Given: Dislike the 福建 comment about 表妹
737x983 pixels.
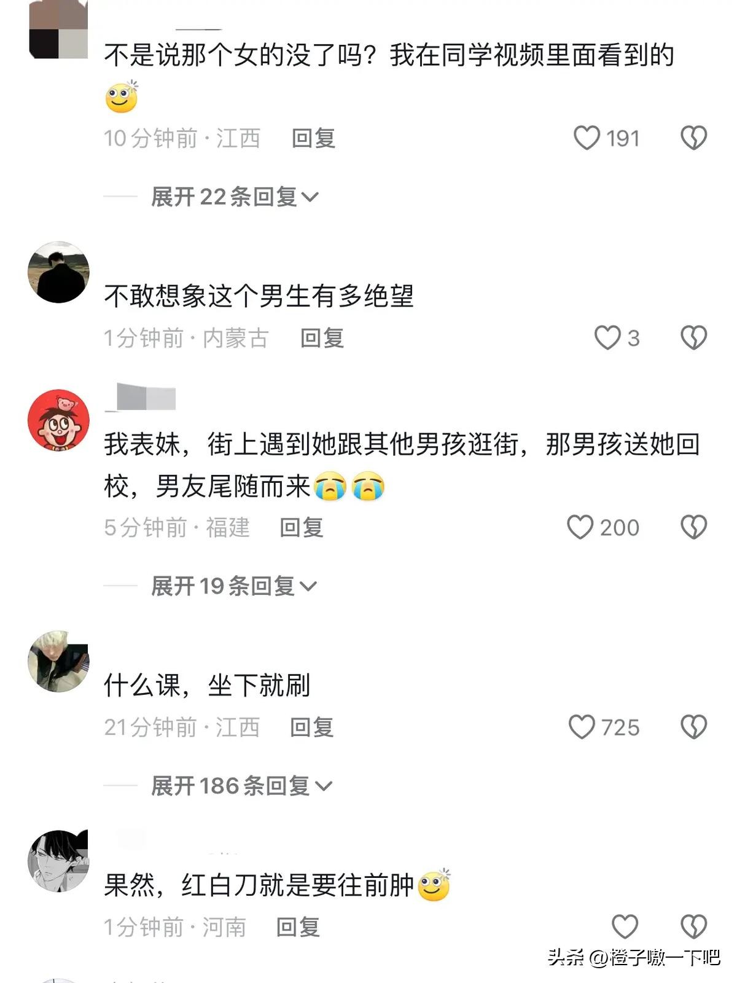Looking at the screenshot, I should [694, 527].
